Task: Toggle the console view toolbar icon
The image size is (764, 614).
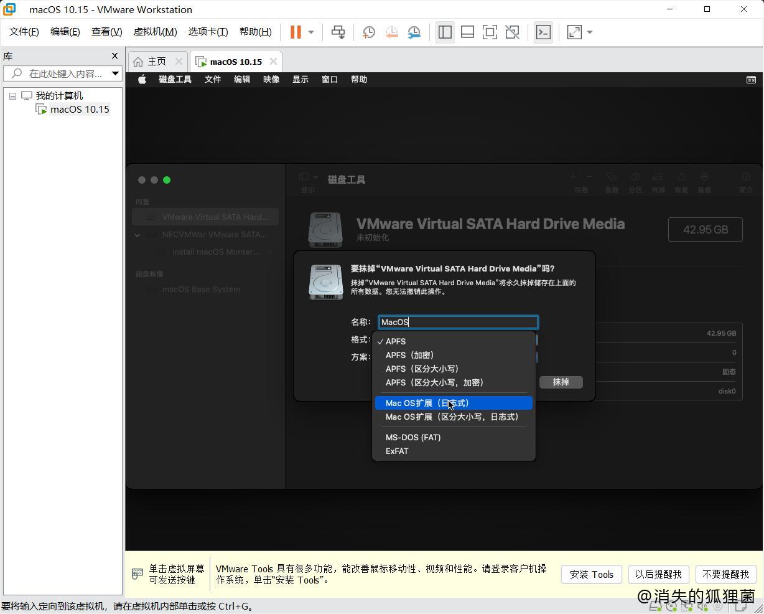Action: pos(543,32)
